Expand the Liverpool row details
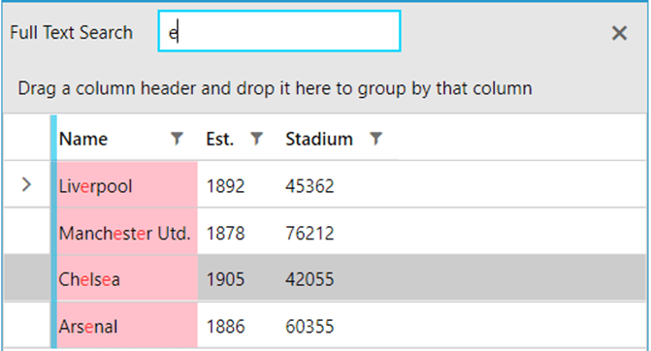Viewport: 651px width, 351px height. click(26, 184)
